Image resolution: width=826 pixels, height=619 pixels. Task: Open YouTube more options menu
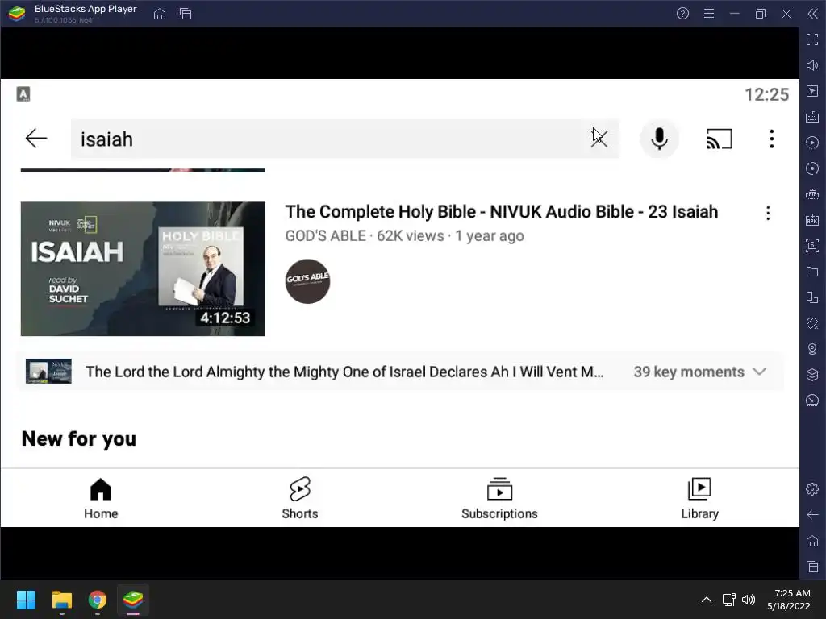772,139
